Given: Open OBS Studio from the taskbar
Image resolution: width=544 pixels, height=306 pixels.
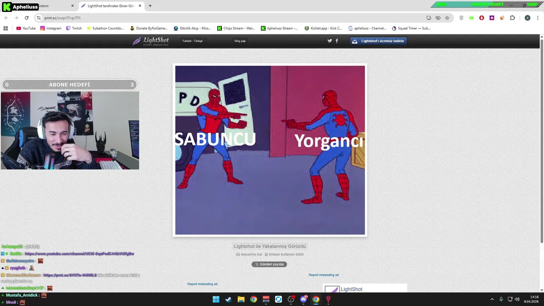Looking at the screenshot, I should click(291, 299).
